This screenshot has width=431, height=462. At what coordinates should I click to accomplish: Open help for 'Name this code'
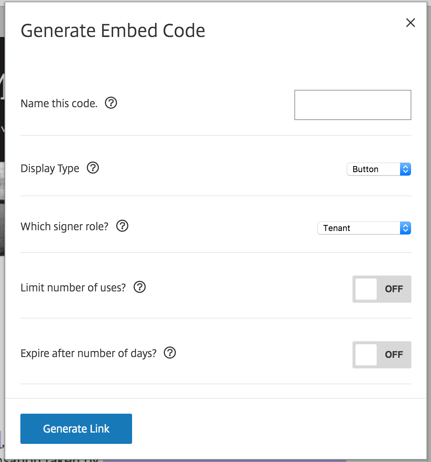(x=111, y=103)
